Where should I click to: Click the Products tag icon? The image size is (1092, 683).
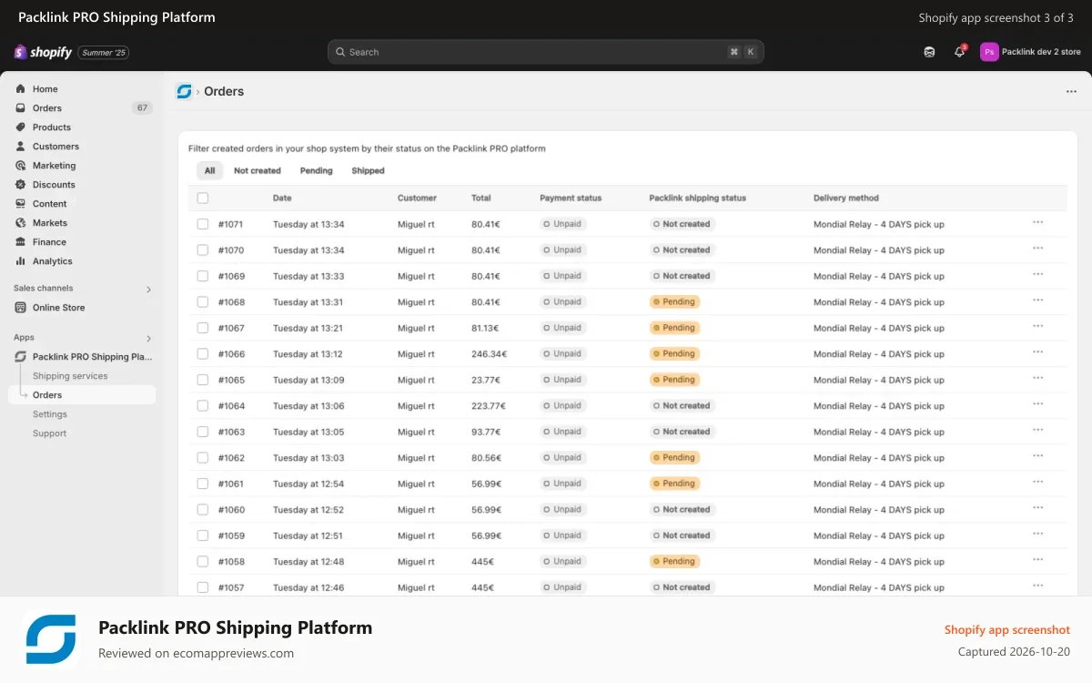click(x=21, y=127)
